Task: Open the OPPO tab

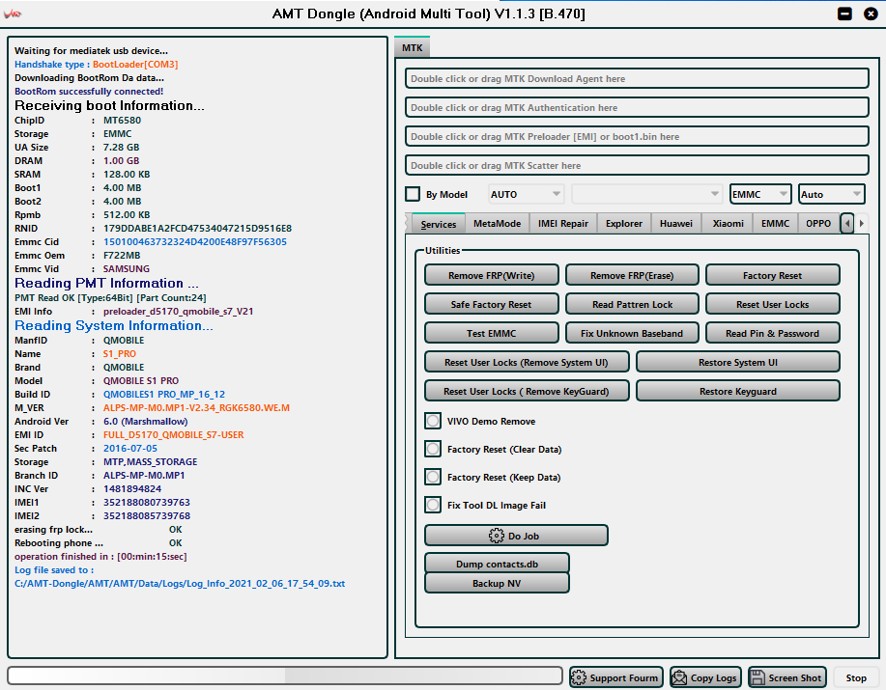Action: pos(818,224)
